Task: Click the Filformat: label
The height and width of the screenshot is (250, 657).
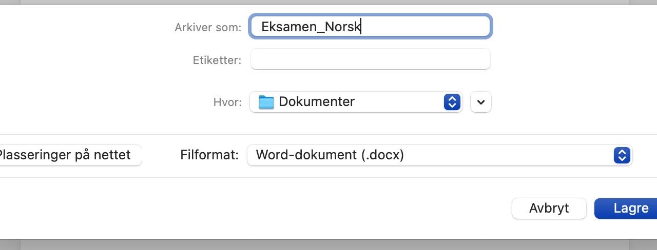Action: (x=209, y=155)
